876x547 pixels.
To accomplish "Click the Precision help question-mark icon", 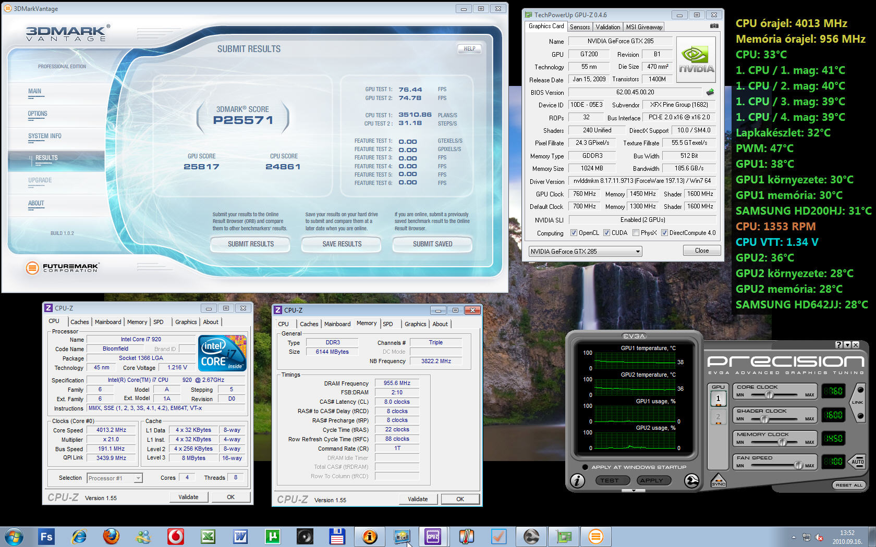I will click(x=838, y=345).
